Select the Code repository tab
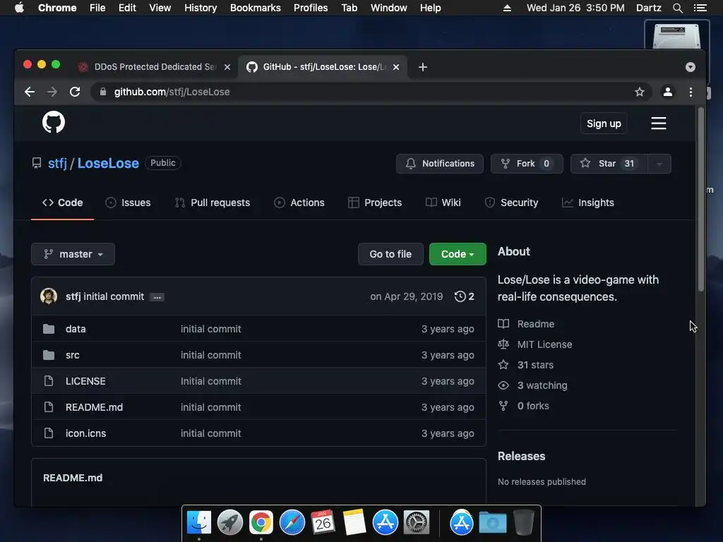723x542 pixels. (x=62, y=203)
